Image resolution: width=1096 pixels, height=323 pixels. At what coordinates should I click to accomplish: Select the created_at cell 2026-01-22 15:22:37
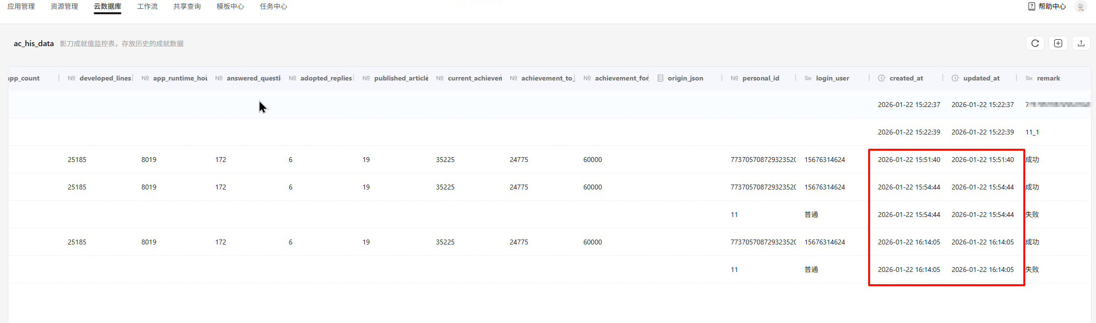click(909, 105)
